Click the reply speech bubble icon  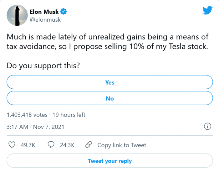pyautogui.click(x=51, y=145)
